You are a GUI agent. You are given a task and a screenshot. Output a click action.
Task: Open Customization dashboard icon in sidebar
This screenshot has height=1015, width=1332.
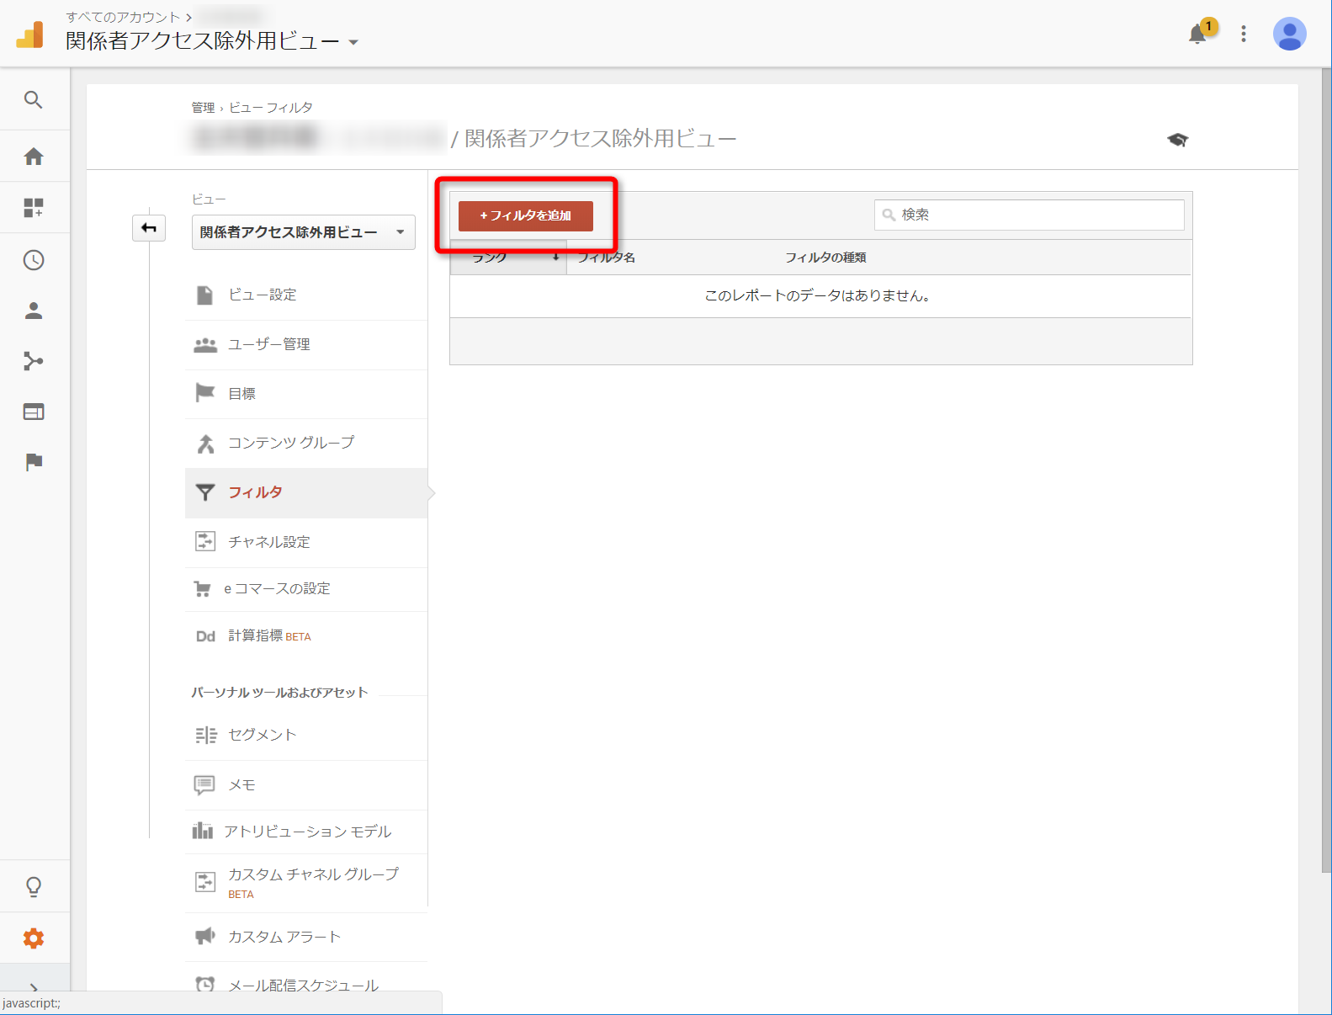point(34,208)
